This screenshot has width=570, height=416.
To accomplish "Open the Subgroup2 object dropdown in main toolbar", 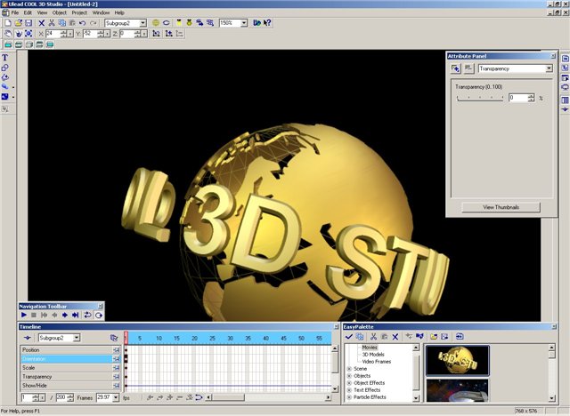I will tap(142, 23).
